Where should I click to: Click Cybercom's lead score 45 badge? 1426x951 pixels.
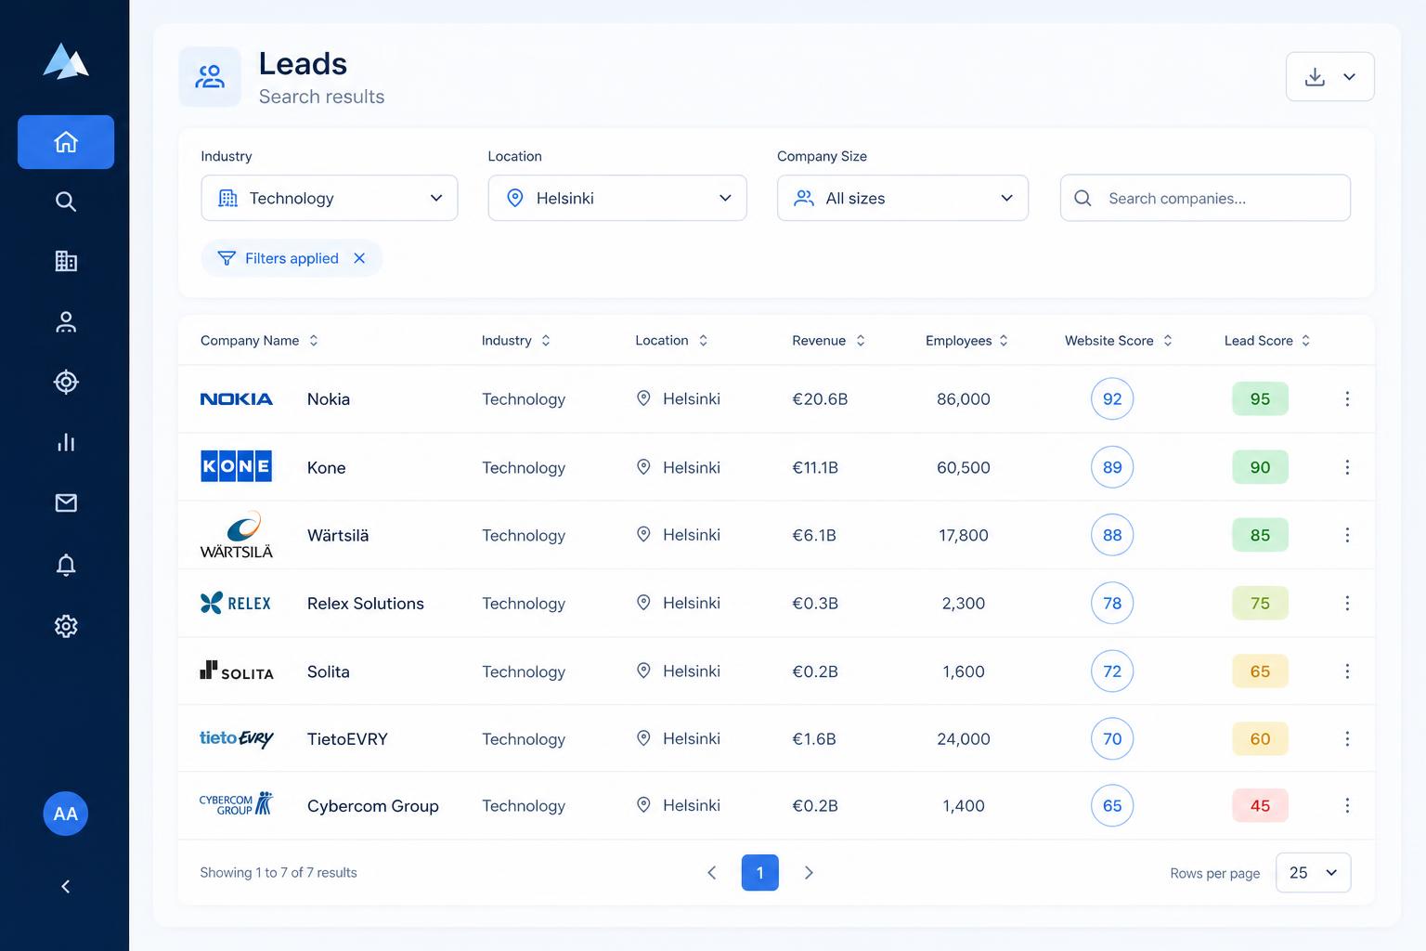click(1260, 806)
